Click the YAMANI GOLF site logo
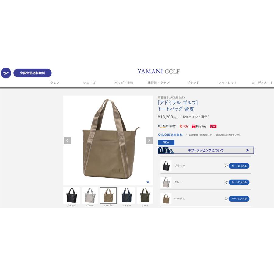 click(159, 71)
